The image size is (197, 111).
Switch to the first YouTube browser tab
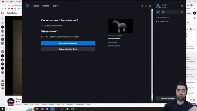(x=5, y=2)
